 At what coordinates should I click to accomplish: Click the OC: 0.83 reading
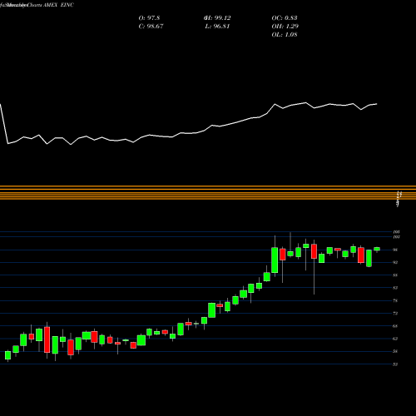tap(285, 18)
